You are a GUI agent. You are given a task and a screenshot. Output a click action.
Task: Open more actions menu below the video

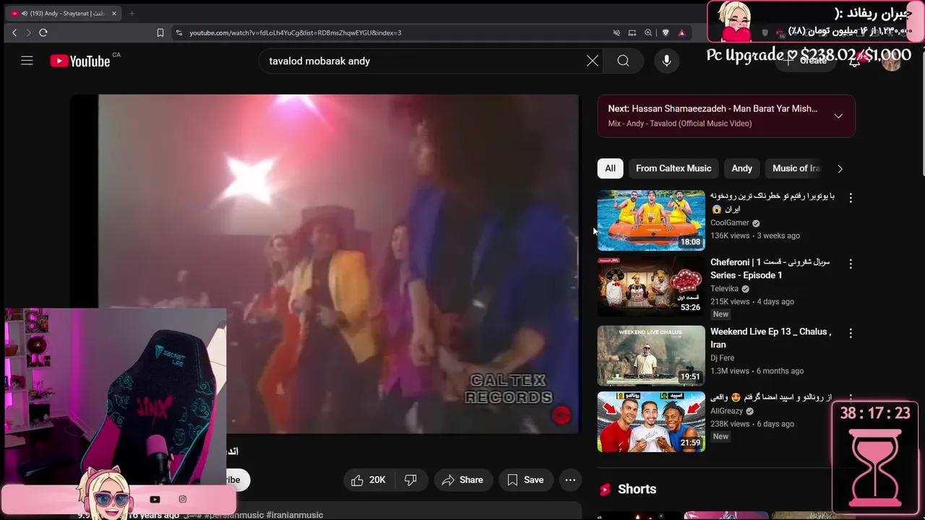click(x=570, y=480)
